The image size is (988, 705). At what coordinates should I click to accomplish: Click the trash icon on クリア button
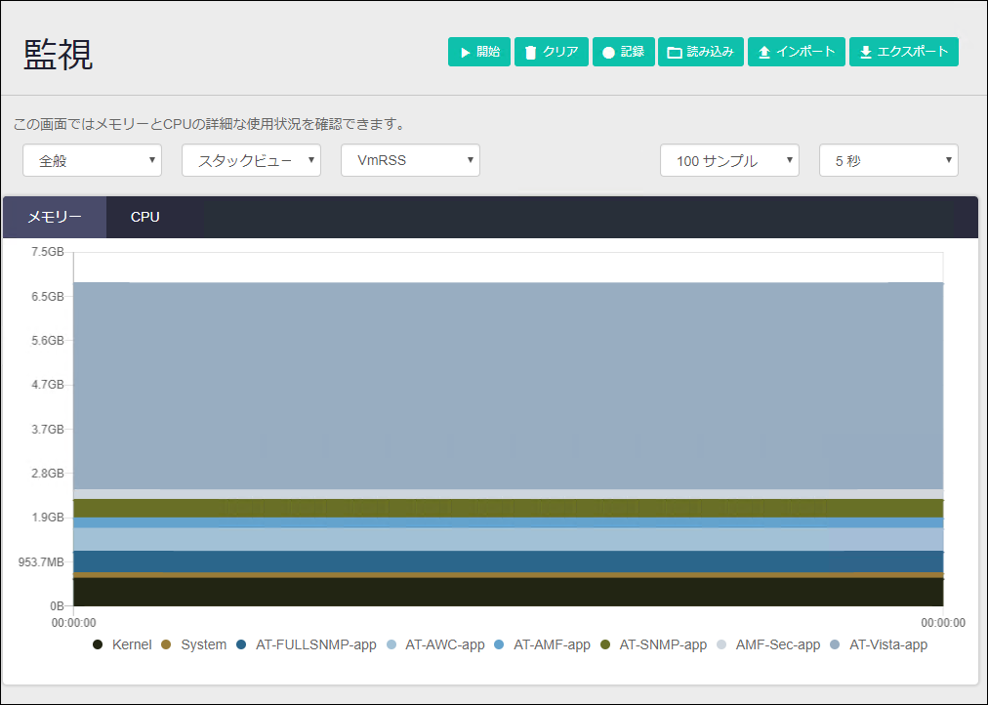530,53
